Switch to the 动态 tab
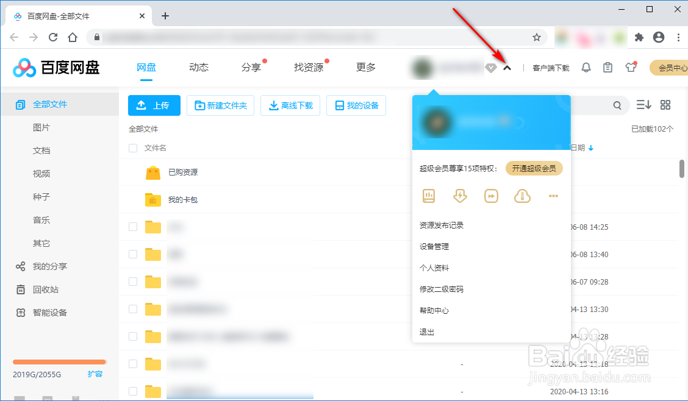 pyautogui.click(x=199, y=67)
